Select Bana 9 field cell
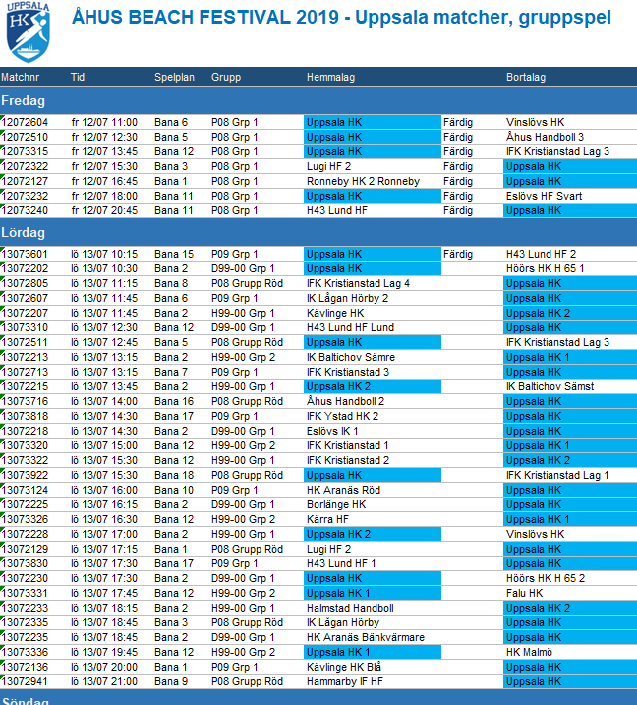Viewport: 637px width, 705px height. pyautogui.click(x=171, y=682)
